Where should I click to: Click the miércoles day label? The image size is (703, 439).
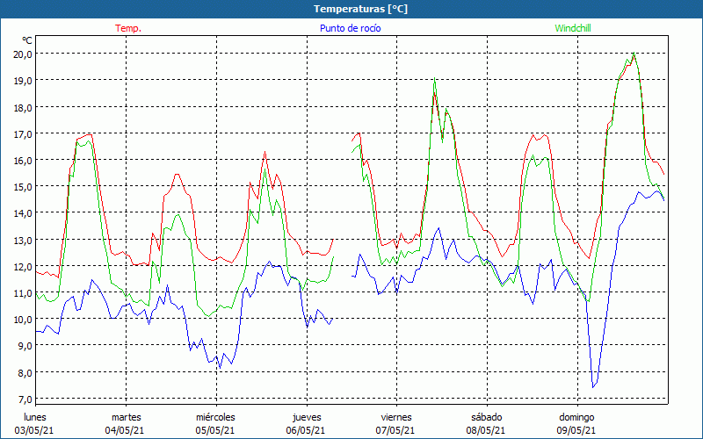pos(215,417)
